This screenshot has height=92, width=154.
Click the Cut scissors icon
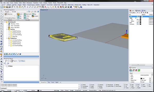tap(15, 7)
